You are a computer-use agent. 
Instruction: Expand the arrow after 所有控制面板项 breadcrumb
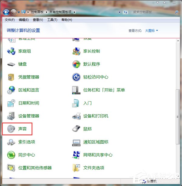[74, 12]
